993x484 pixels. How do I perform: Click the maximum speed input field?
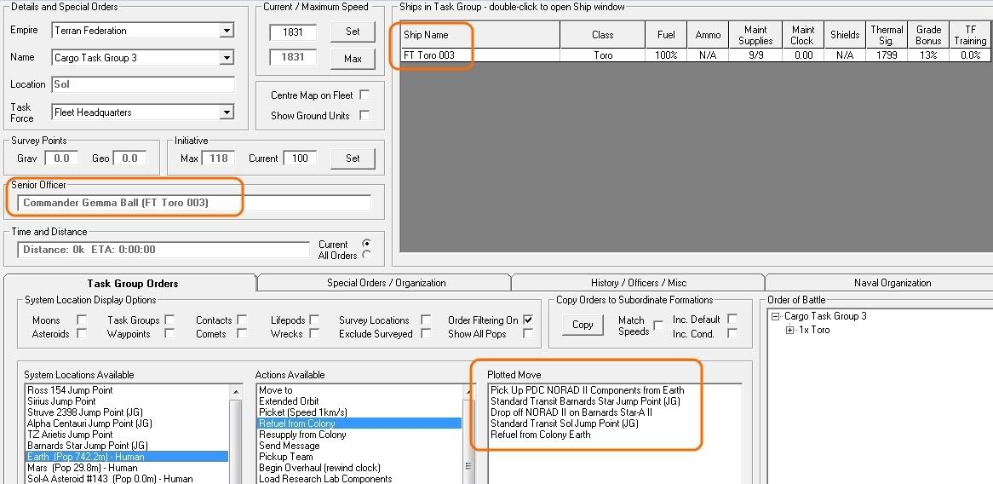pyautogui.click(x=293, y=57)
